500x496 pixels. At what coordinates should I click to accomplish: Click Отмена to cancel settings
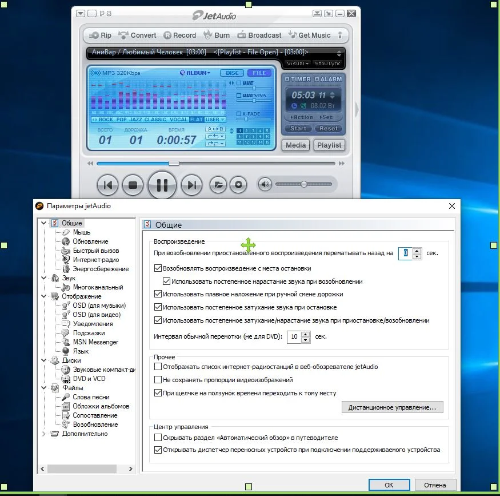tap(435, 485)
